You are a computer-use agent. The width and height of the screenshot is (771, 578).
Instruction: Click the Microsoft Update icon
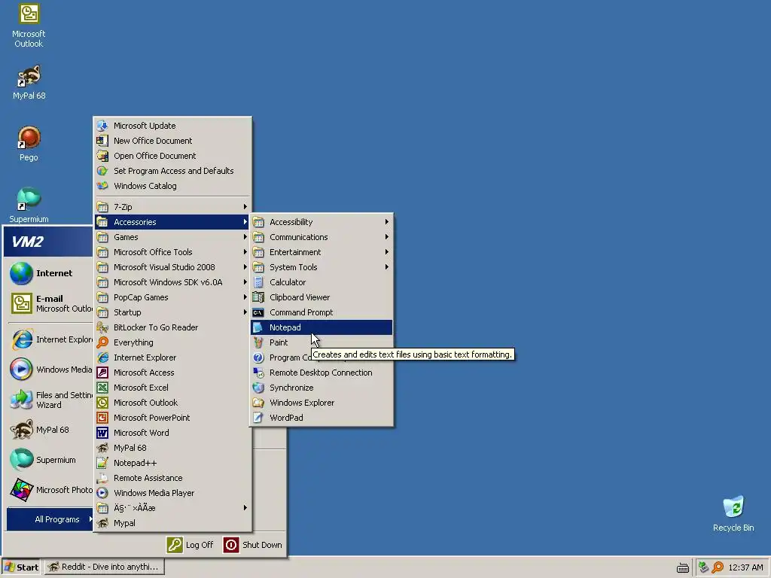coord(102,126)
